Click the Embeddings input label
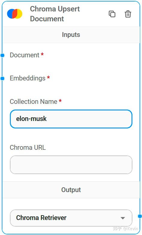This screenshot has width=142, height=235. pos(28,78)
